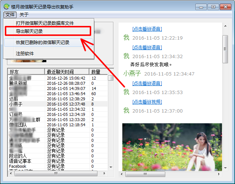Click the 点击播放视频 link
The width and height of the screenshot is (235, 184).
tap(147, 102)
